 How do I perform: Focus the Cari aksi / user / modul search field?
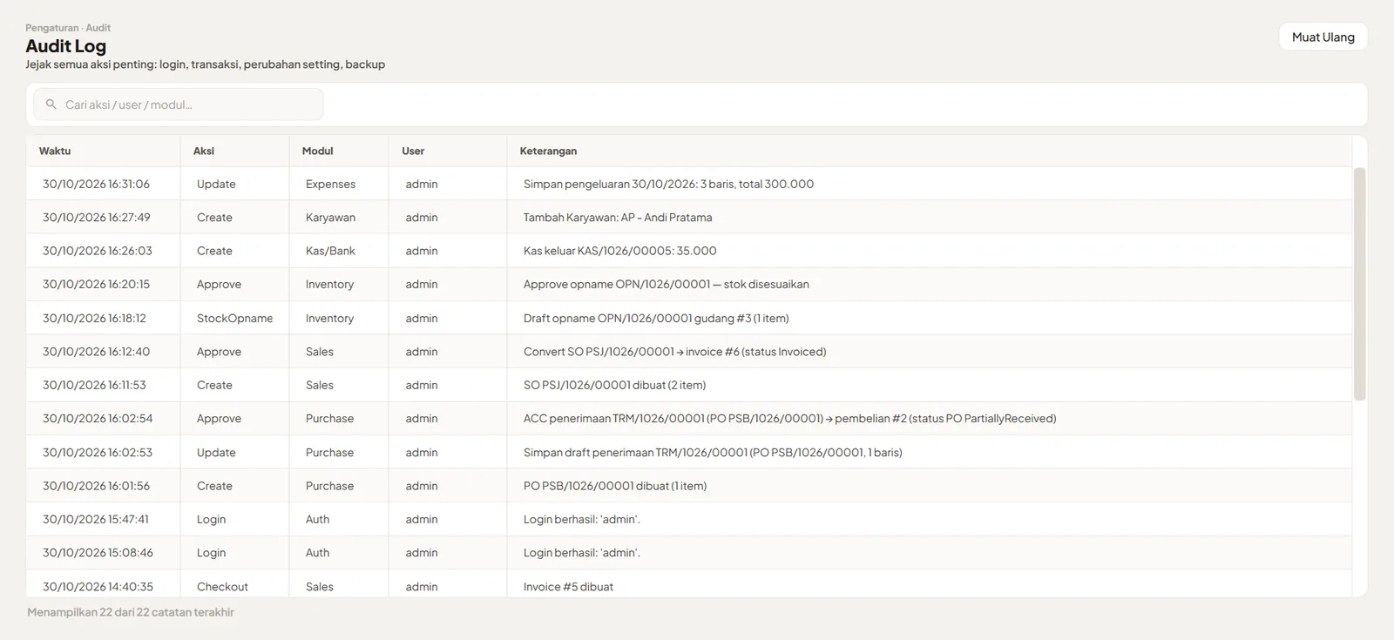click(179, 104)
